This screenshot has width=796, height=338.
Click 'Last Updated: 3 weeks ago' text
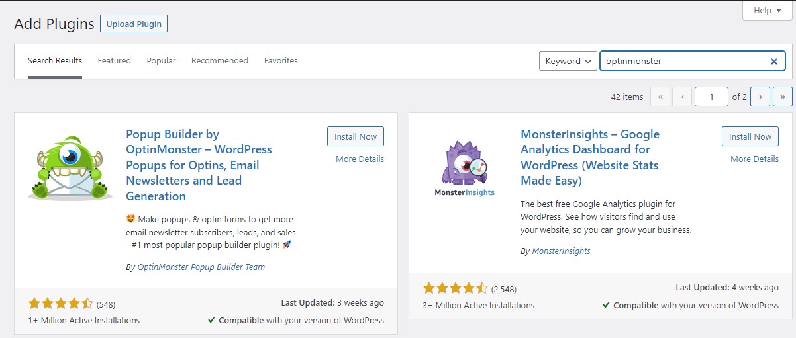[x=332, y=303]
